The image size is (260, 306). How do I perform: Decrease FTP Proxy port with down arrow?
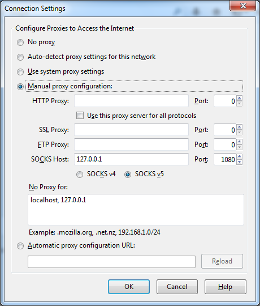point(240,147)
